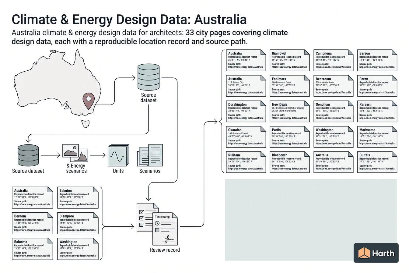Select the "Raraaxn" card heading
The width and height of the screenshot is (409, 273).
tap(365, 105)
